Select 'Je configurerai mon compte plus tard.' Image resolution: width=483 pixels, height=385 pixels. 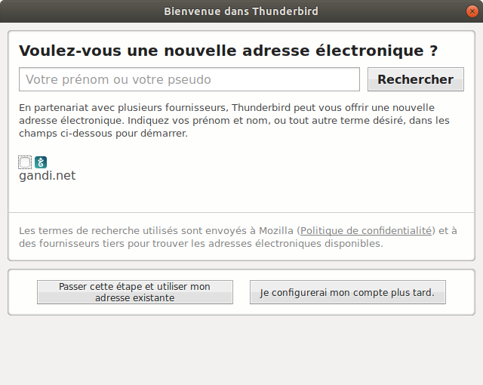point(347,292)
